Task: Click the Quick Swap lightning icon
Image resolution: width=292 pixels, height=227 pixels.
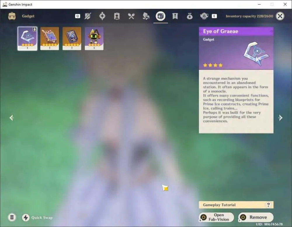Action: (26, 217)
